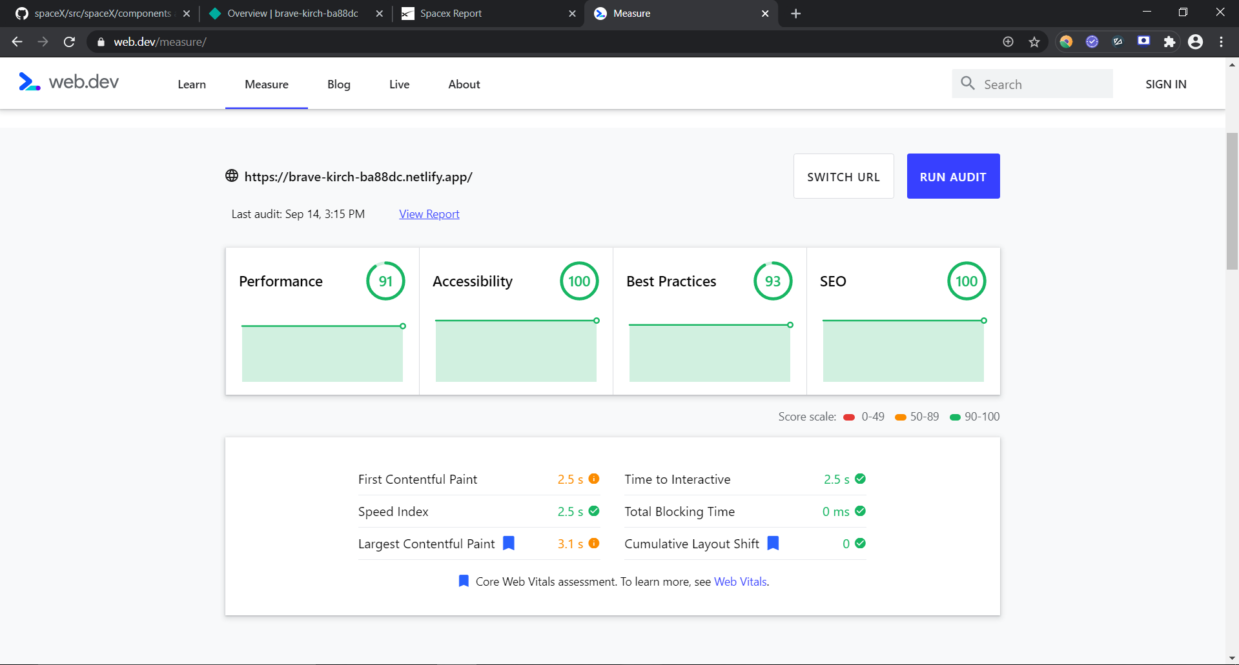Image resolution: width=1239 pixels, height=665 pixels.
Task: Click the RUN AUDIT button
Action: click(x=953, y=176)
